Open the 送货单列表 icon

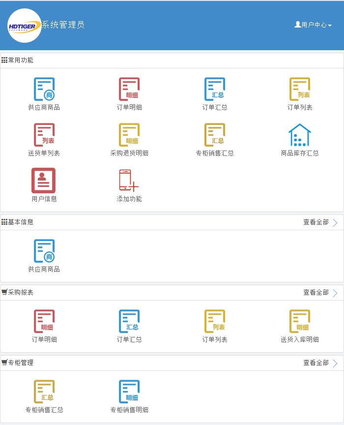44,135
